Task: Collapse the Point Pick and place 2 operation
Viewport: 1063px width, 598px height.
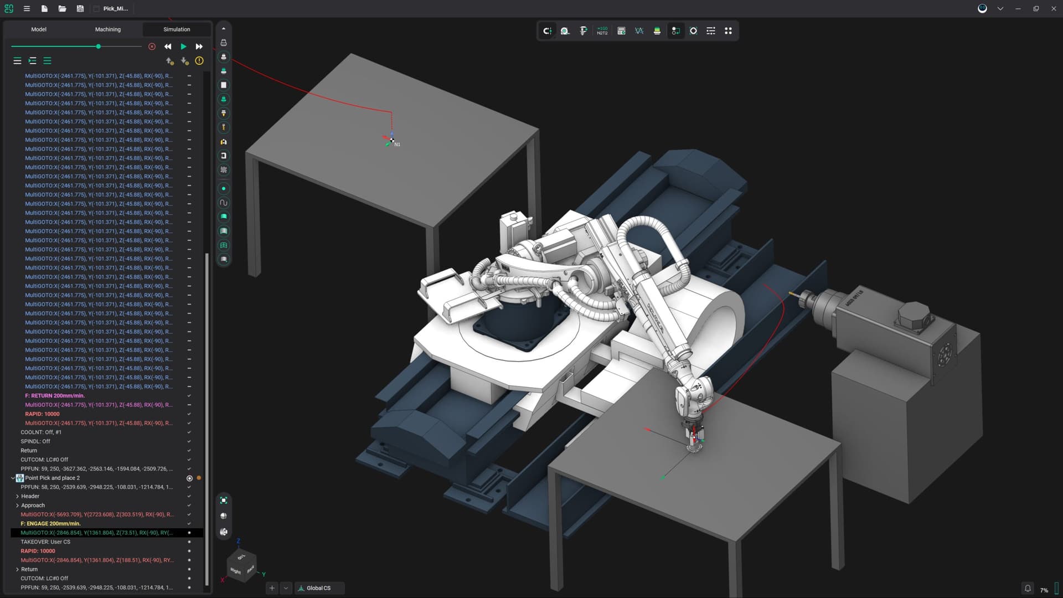Action: [x=12, y=478]
